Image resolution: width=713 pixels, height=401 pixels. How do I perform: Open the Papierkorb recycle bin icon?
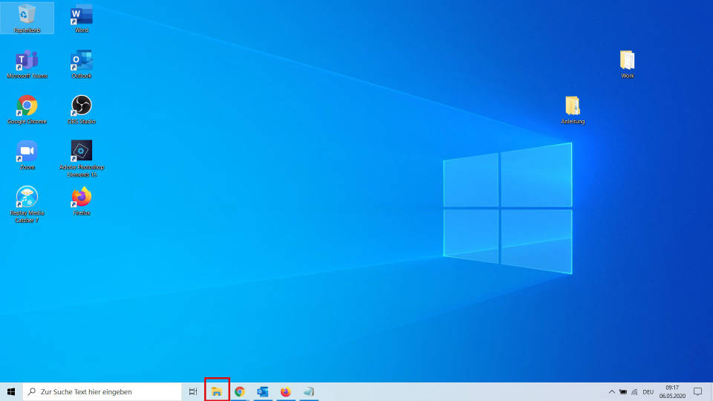coord(27,15)
